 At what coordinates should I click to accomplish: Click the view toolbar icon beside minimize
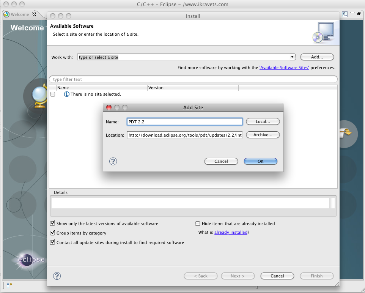click(345, 14)
